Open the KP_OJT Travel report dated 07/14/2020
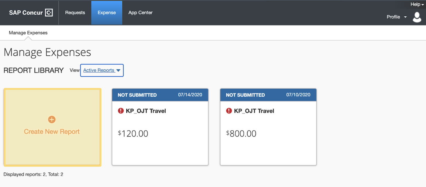 point(146,111)
